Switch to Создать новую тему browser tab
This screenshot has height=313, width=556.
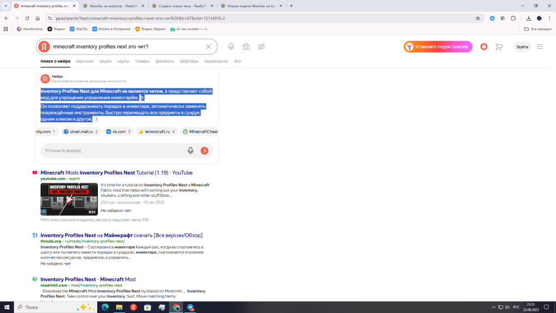click(x=182, y=6)
